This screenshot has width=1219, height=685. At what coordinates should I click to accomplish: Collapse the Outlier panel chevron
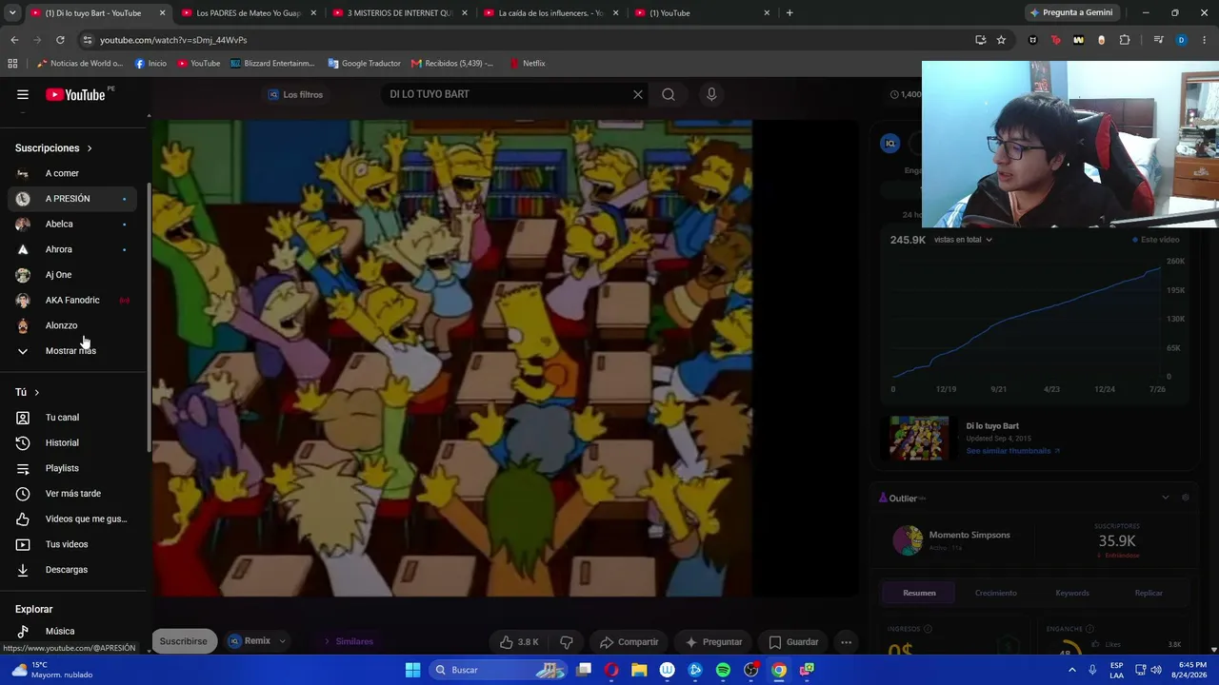click(x=1165, y=498)
